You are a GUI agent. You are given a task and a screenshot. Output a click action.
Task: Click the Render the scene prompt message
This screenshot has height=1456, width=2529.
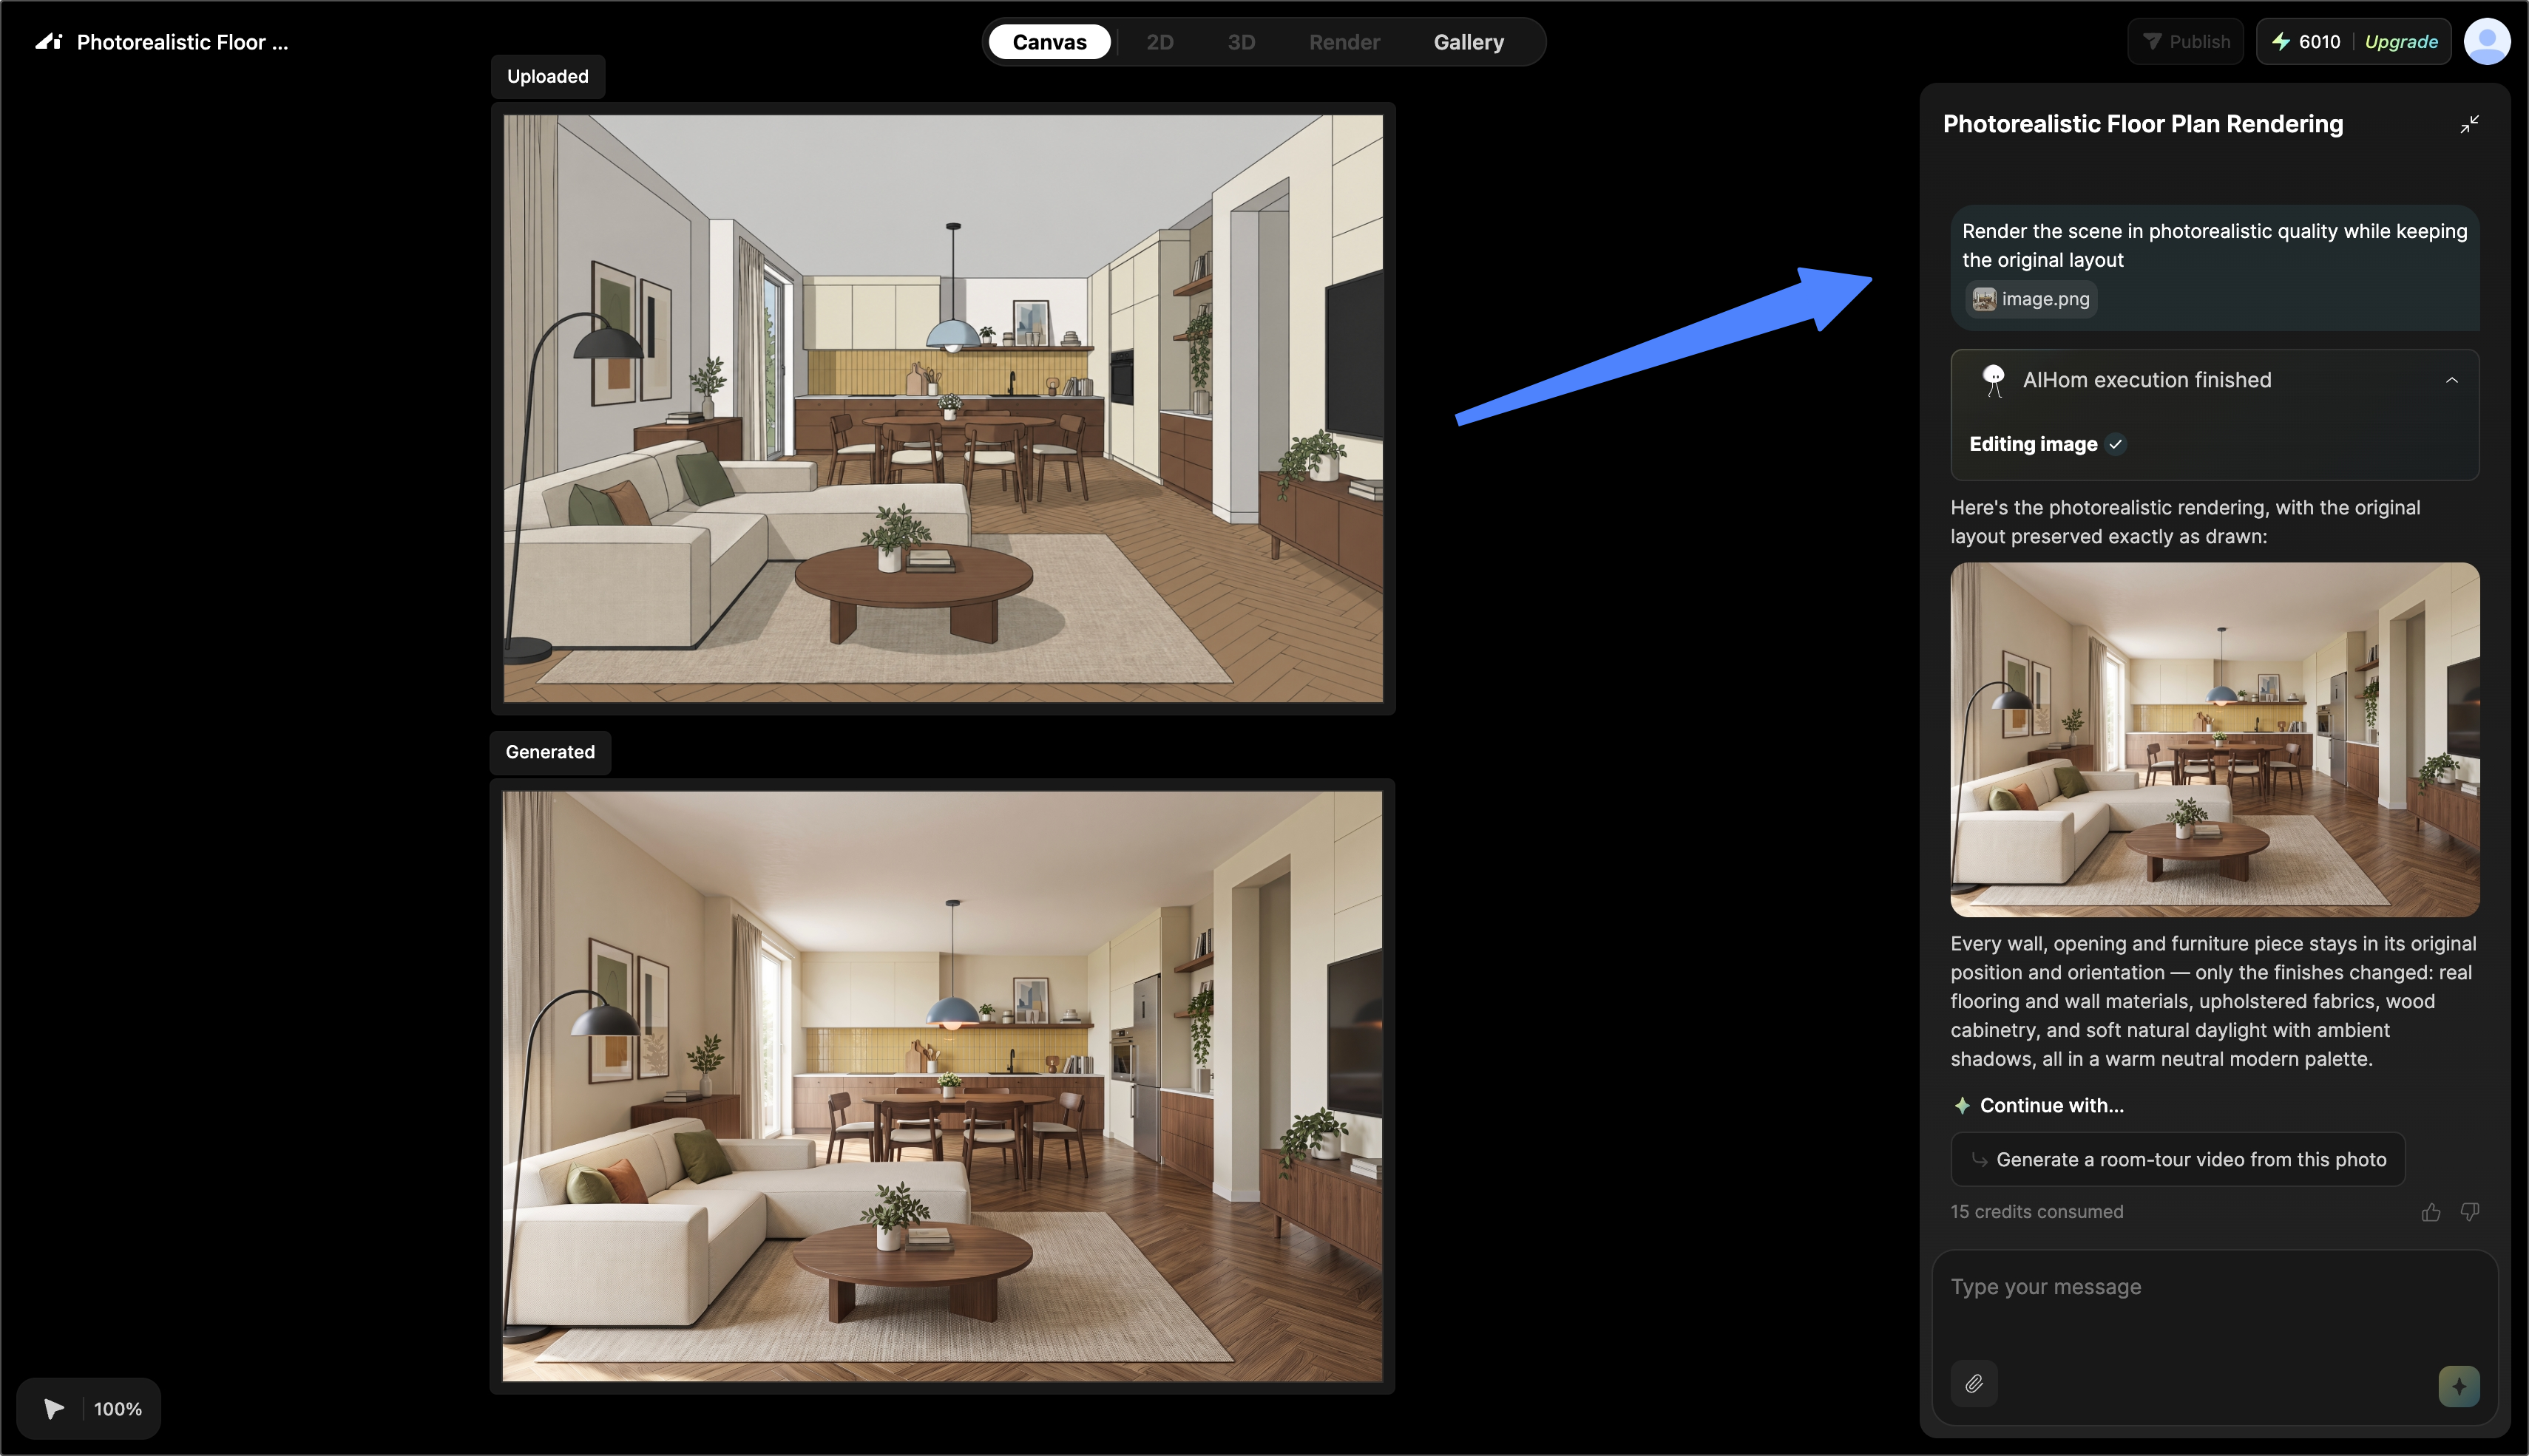(x=2214, y=245)
